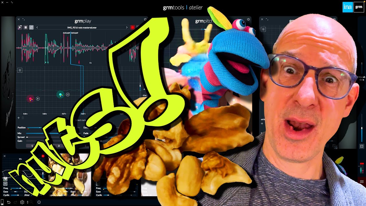Pause the bottom-left modulation module
The image size is (366, 206).
click(5, 183)
